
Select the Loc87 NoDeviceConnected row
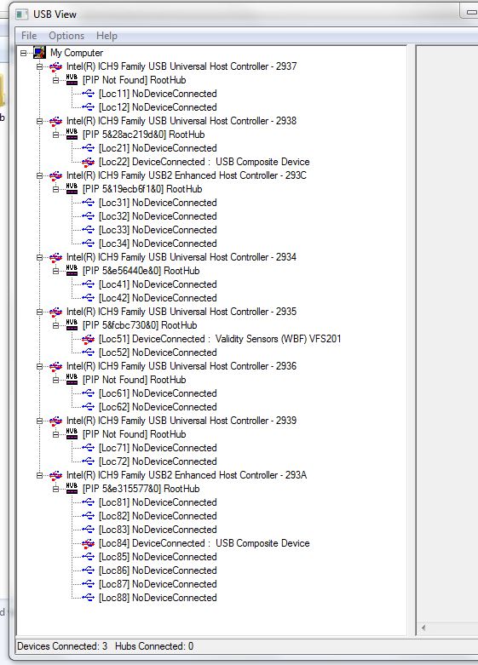(158, 584)
